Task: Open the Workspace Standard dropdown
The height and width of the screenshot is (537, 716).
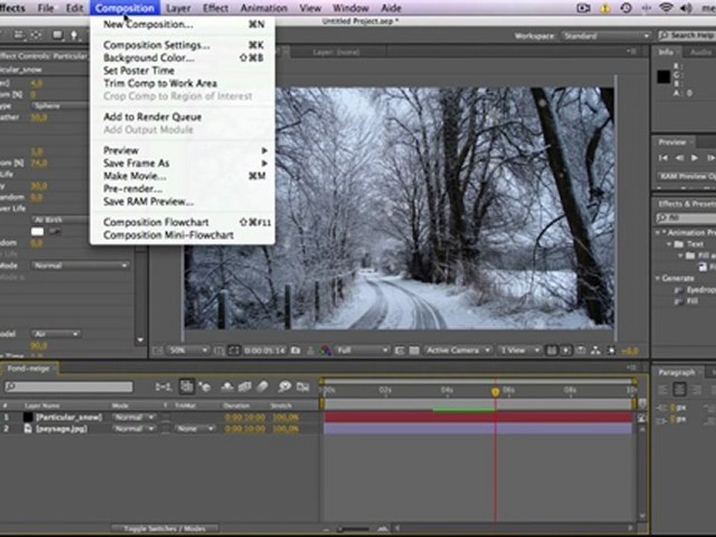Action: point(606,36)
